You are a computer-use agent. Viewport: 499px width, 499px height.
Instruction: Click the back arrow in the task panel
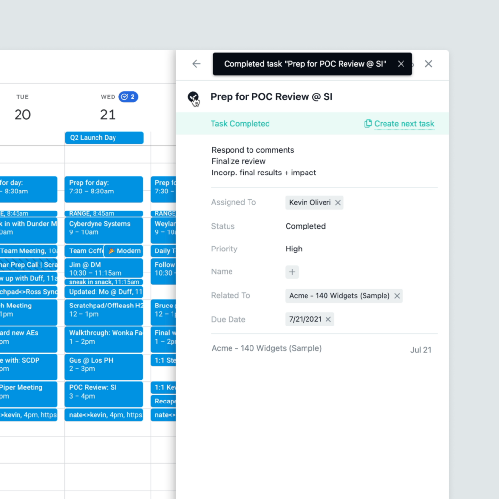pyautogui.click(x=196, y=64)
